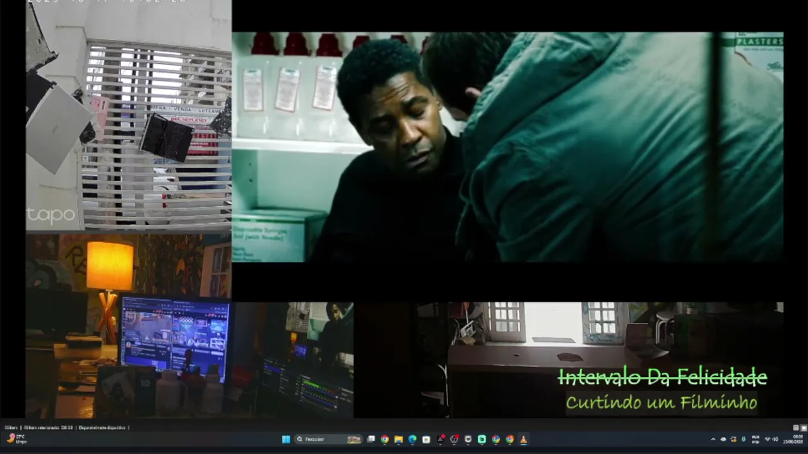The width and height of the screenshot is (808, 454).
Task: Open the weather widget on the taskbar
Action: coord(16,439)
